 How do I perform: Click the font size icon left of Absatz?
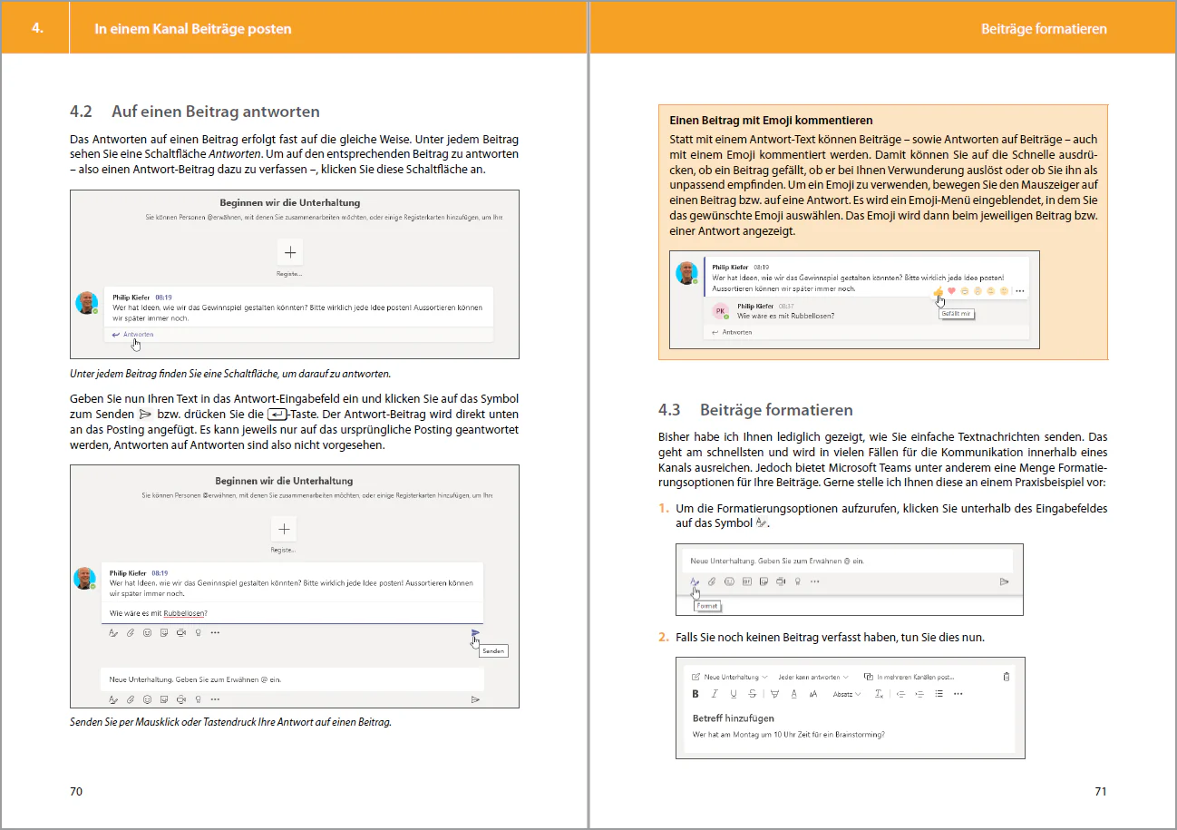pos(813,694)
